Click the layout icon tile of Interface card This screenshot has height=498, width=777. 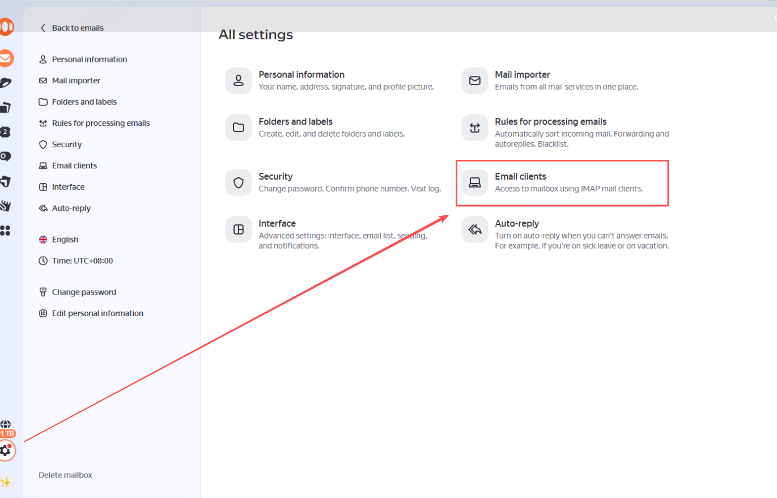[x=239, y=229]
